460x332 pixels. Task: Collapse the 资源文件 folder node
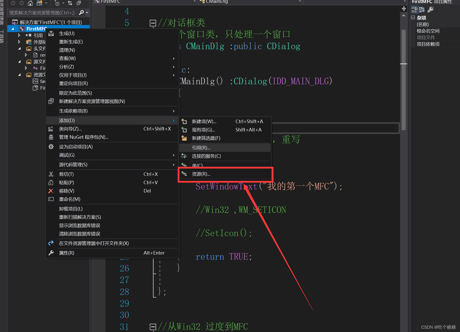click(19, 74)
